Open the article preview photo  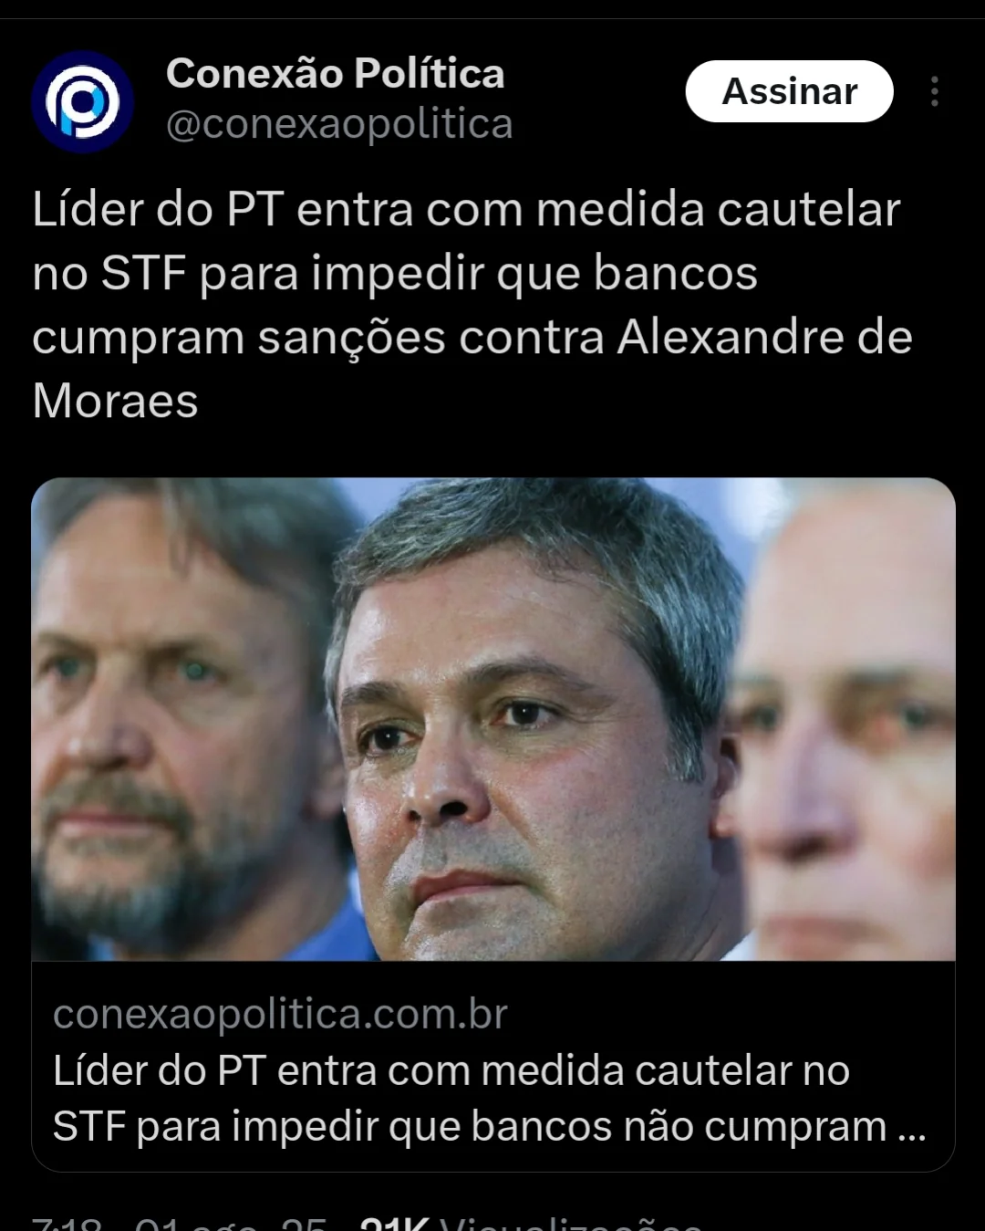[493, 719]
